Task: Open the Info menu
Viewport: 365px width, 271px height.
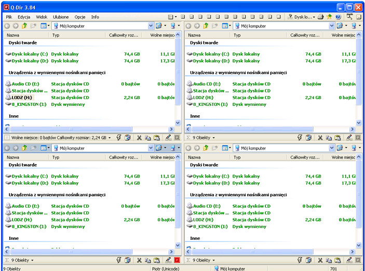Action: click(95, 17)
